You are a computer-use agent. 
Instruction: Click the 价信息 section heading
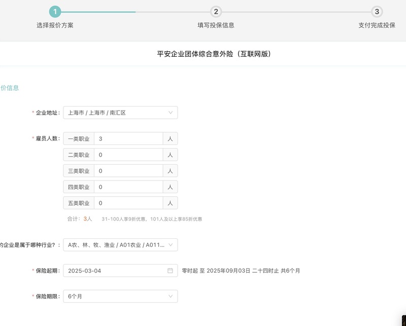pyautogui.click(x=10, y=88)
